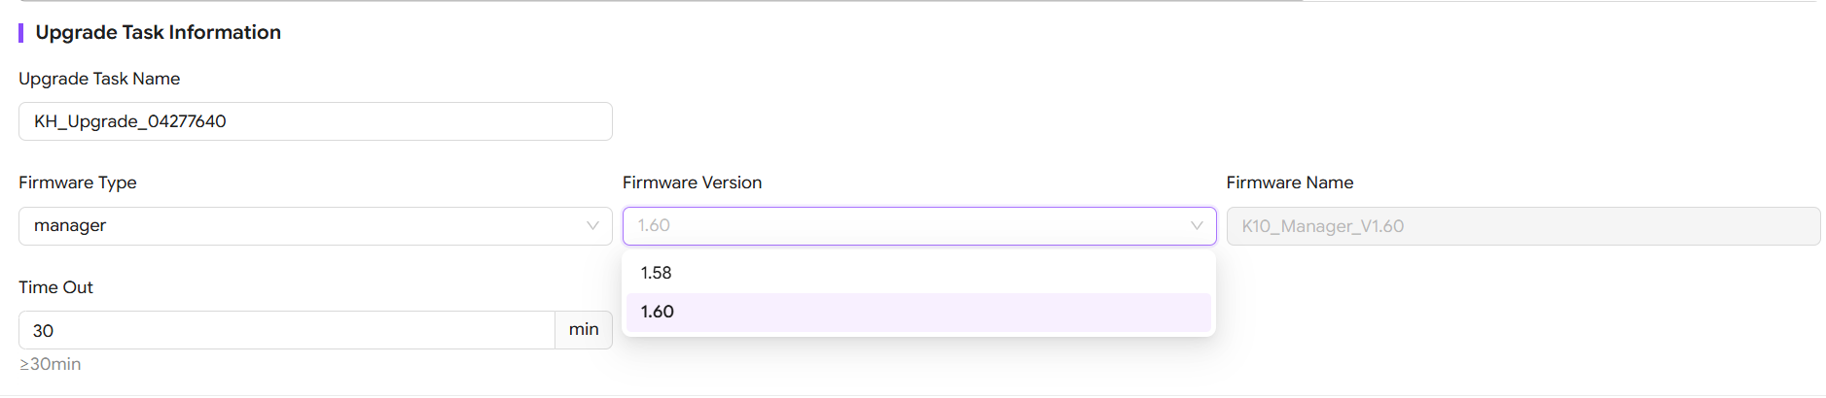
Task: Click the Firmware Version dropdown chevron arrow
Action: [1197, 226]
